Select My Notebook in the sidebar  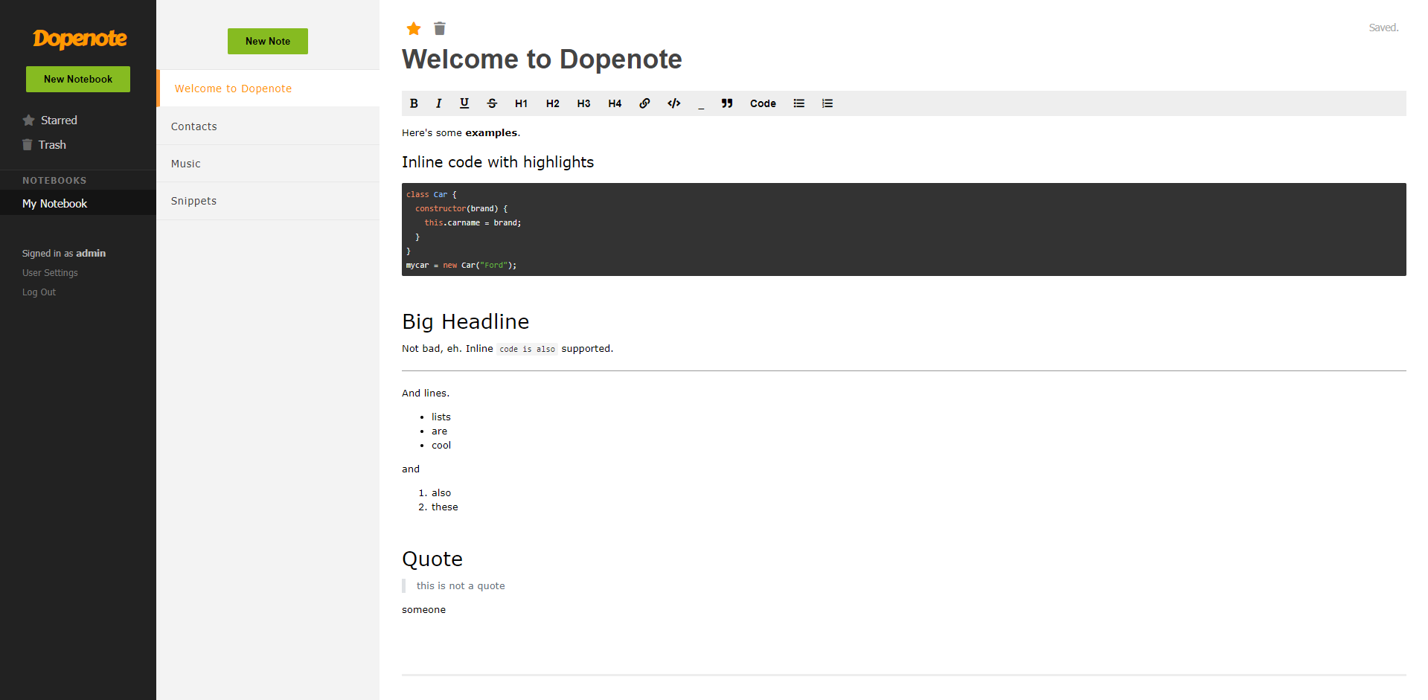[78, 203]
